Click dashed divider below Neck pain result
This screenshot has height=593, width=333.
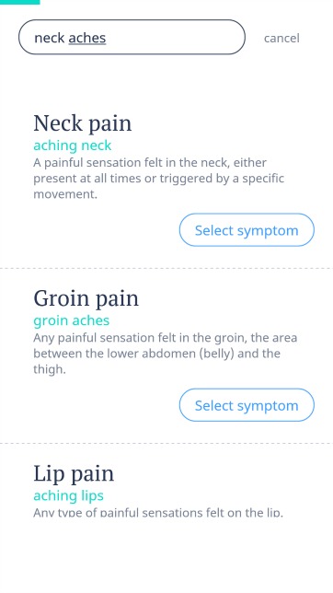(166, 268)
